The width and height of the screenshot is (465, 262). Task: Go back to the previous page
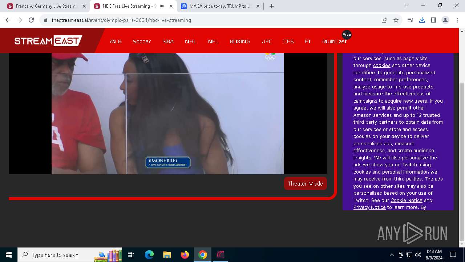click(8, 20)
